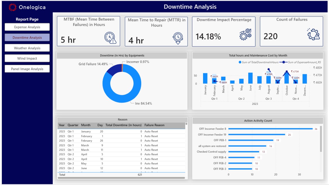Click the Onelogica logo icon
Screen dimensions: 329x185
click(12, 7)
